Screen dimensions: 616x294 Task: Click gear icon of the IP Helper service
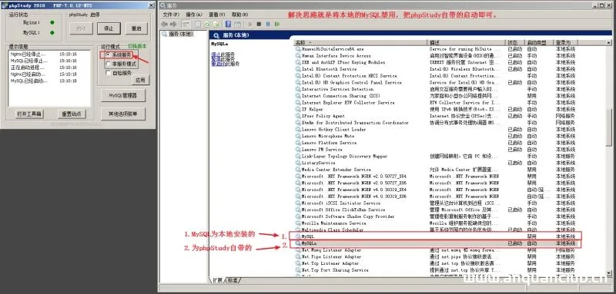click(x=298, y=109)
